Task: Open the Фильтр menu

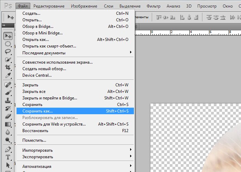Action: click(x=154, y=6)
